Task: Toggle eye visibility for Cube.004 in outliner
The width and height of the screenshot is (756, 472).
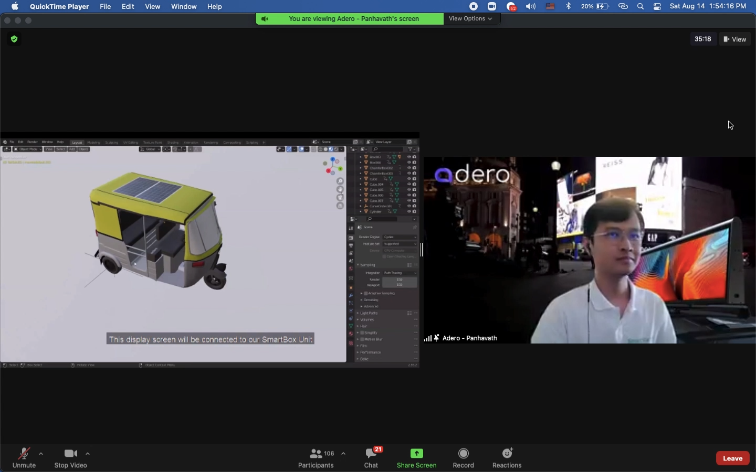Action: pos(409,185)
